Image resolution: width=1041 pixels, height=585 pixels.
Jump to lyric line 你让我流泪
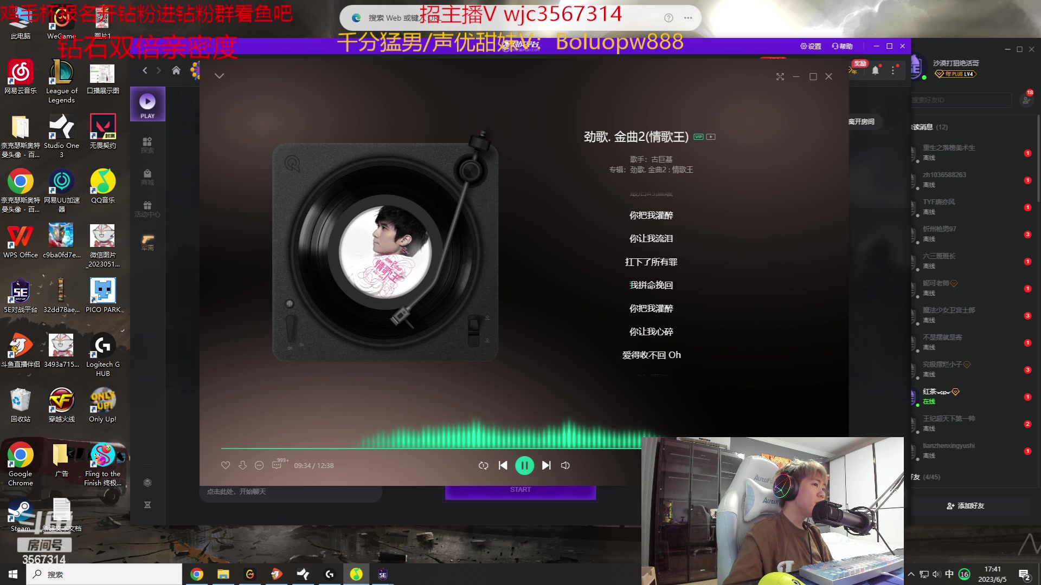click(651, 238)
